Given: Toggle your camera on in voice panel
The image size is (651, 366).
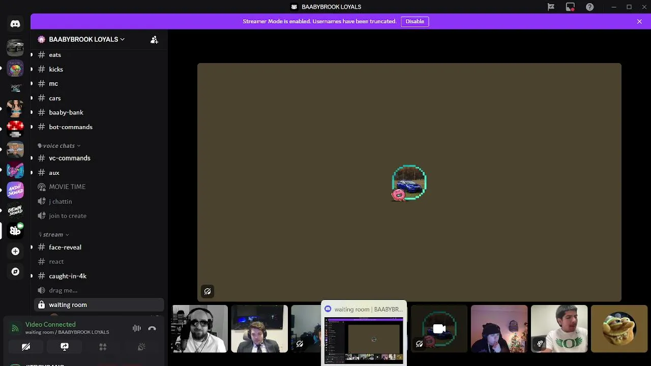Looking at the screenshot, I should 26,347.
